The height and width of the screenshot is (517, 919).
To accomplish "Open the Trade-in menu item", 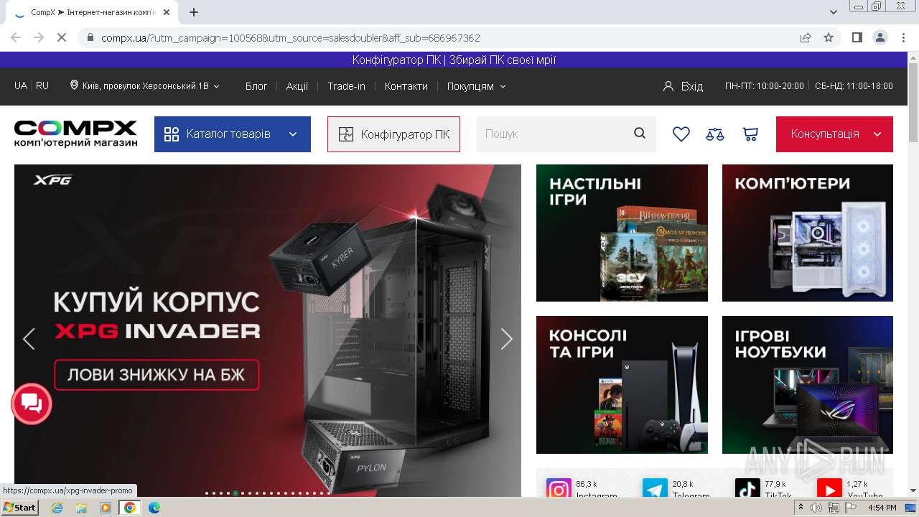I will coord(346,86).
